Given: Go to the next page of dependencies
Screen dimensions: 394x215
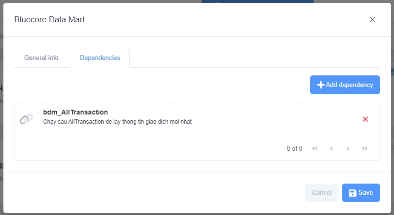Looking at the screenshot, I should 348,148.
